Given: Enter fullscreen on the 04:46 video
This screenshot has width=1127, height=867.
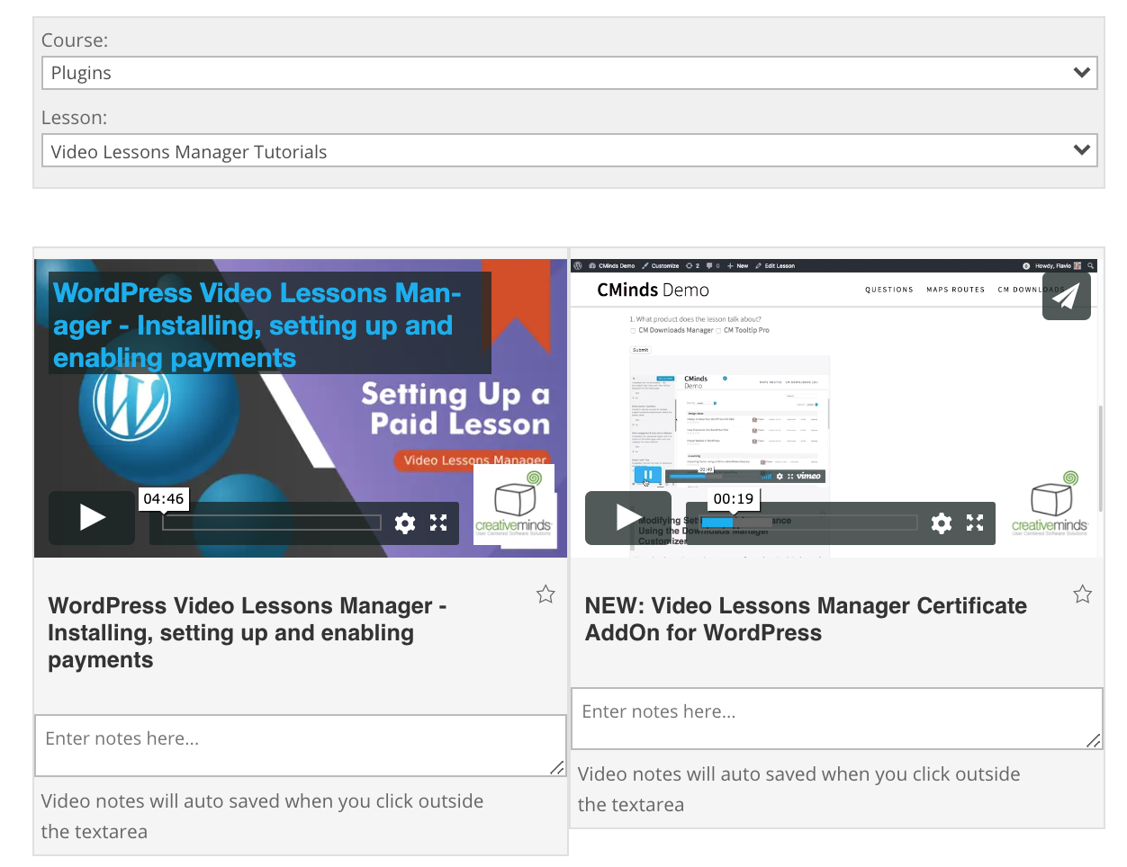Looking at the screenshot, I should coord(438,523).
